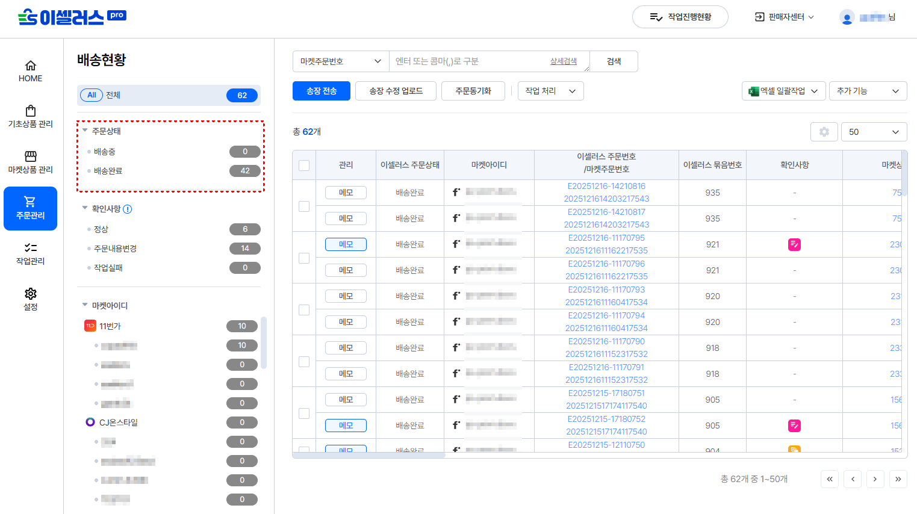Viewport: 917px width, 514px height.
Task: Open the 엑셀 일괄작업 dropdown
Action: 783,91
